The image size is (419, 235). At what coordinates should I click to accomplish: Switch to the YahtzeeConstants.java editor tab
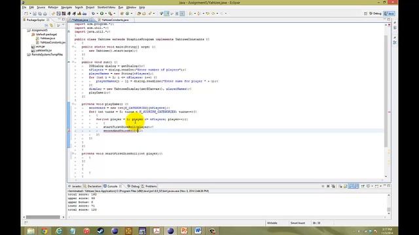[x=115, y=20]
